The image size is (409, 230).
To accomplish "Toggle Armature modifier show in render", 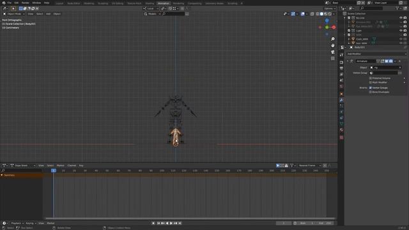I will tap(390, 61).
